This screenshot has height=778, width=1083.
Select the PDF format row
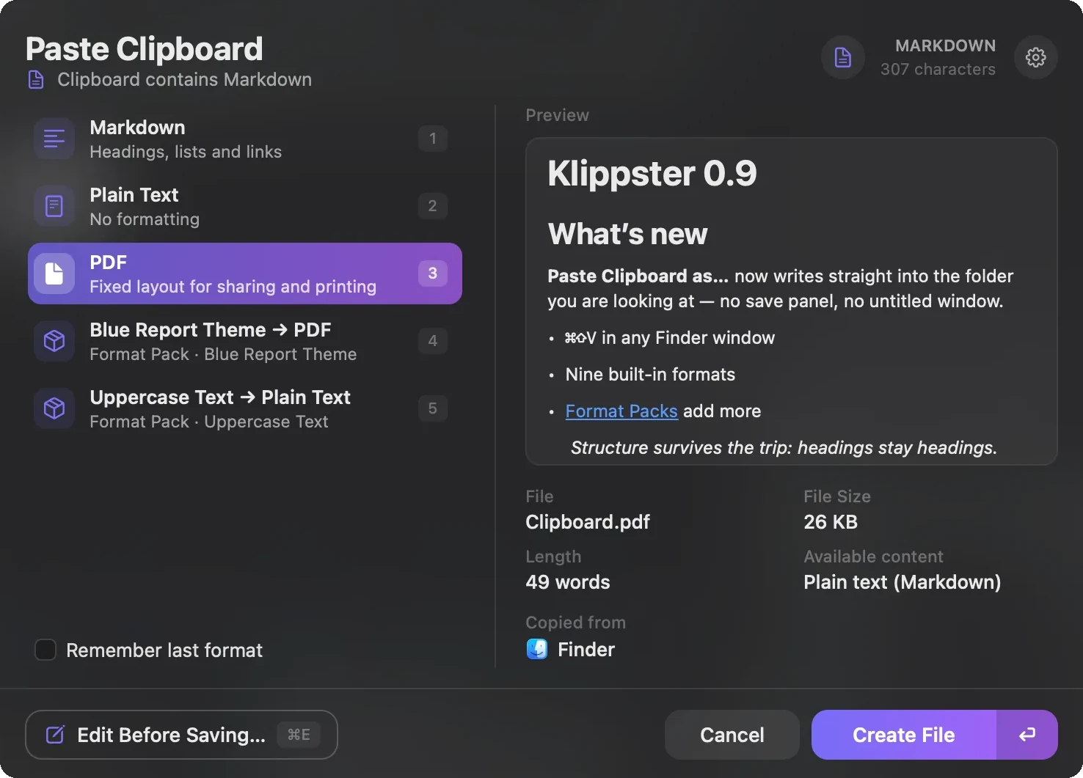pyautogui.click(x=245, y=274)
